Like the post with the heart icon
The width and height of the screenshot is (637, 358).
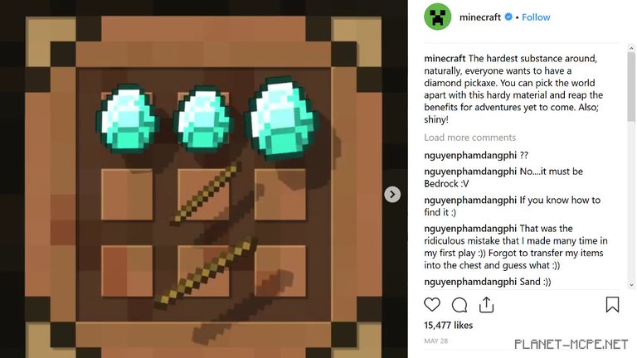point(432,304)
